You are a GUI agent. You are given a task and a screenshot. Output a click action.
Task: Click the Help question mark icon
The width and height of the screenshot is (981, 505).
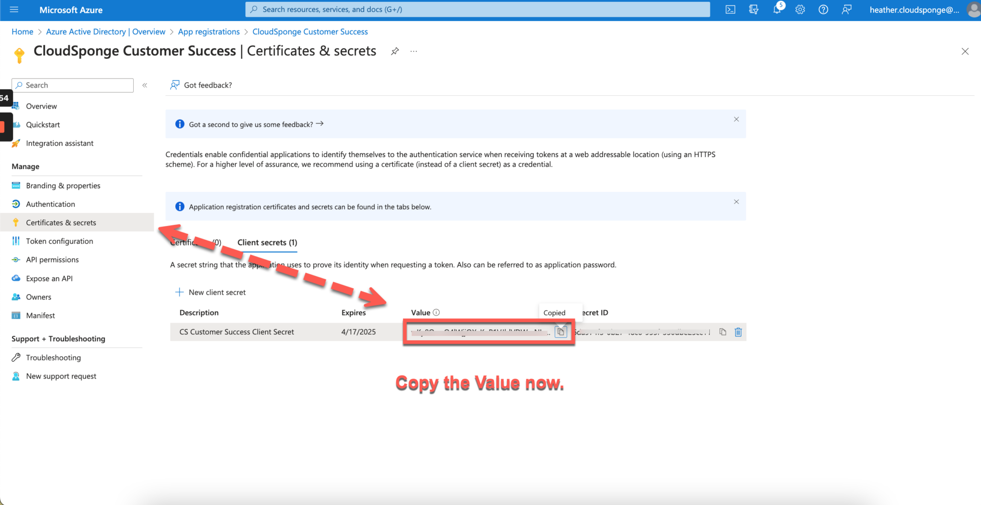[823, 10]
